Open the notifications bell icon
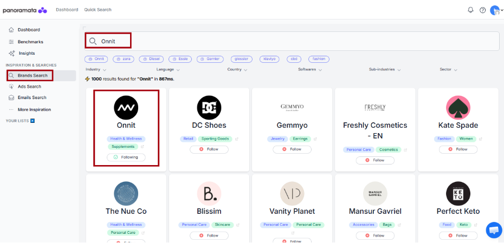This screenshot has height=243, width=504. 470,10
